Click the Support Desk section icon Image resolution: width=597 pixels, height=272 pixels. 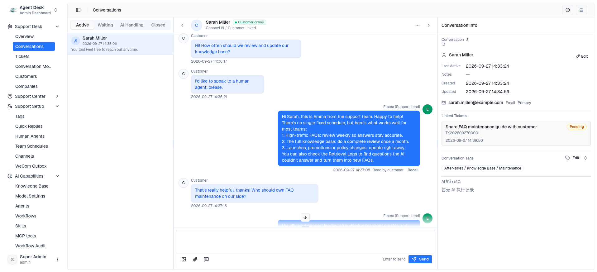tap(10, 26)
